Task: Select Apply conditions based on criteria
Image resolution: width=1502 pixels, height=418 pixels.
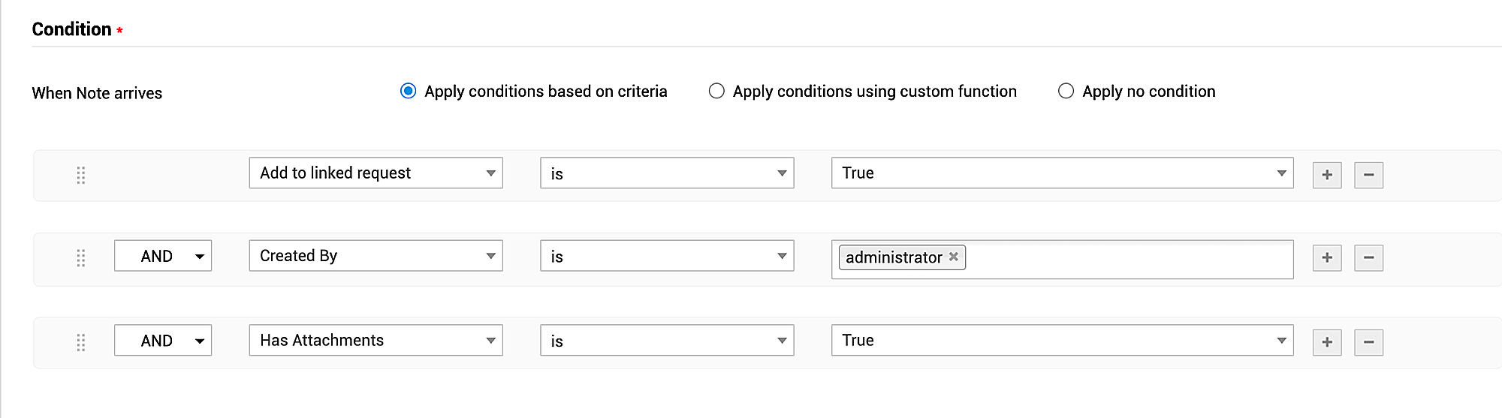Action: pos(409,91)
